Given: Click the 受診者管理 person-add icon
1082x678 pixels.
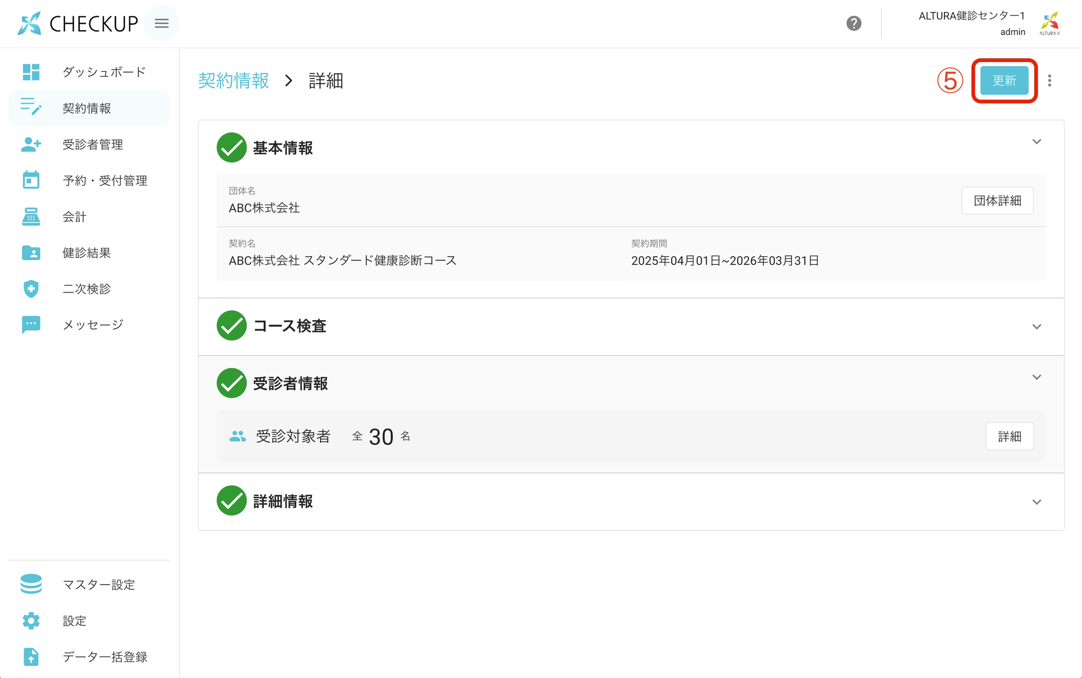Looking at the screenshot, I should coord(31,144).
